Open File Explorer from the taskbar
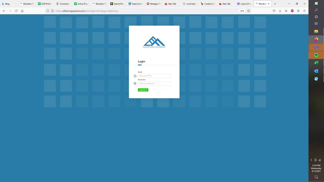Image resolution: width=324 pixels, height=182 pixels. coord(316,31)
